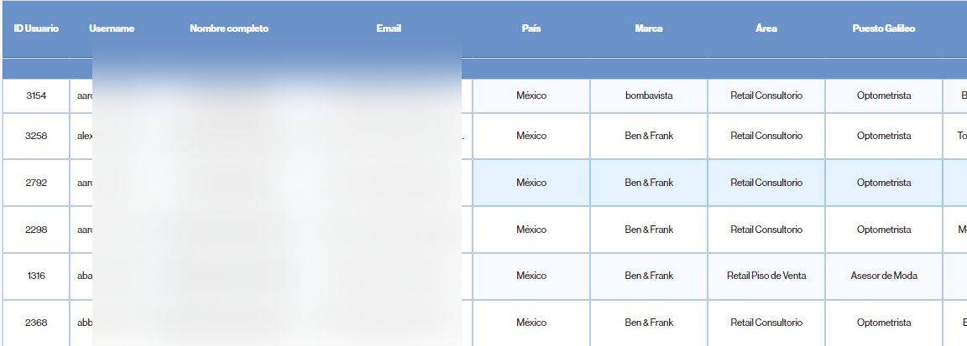
Task: Click the Marca column header
Action: pos(649,29)
